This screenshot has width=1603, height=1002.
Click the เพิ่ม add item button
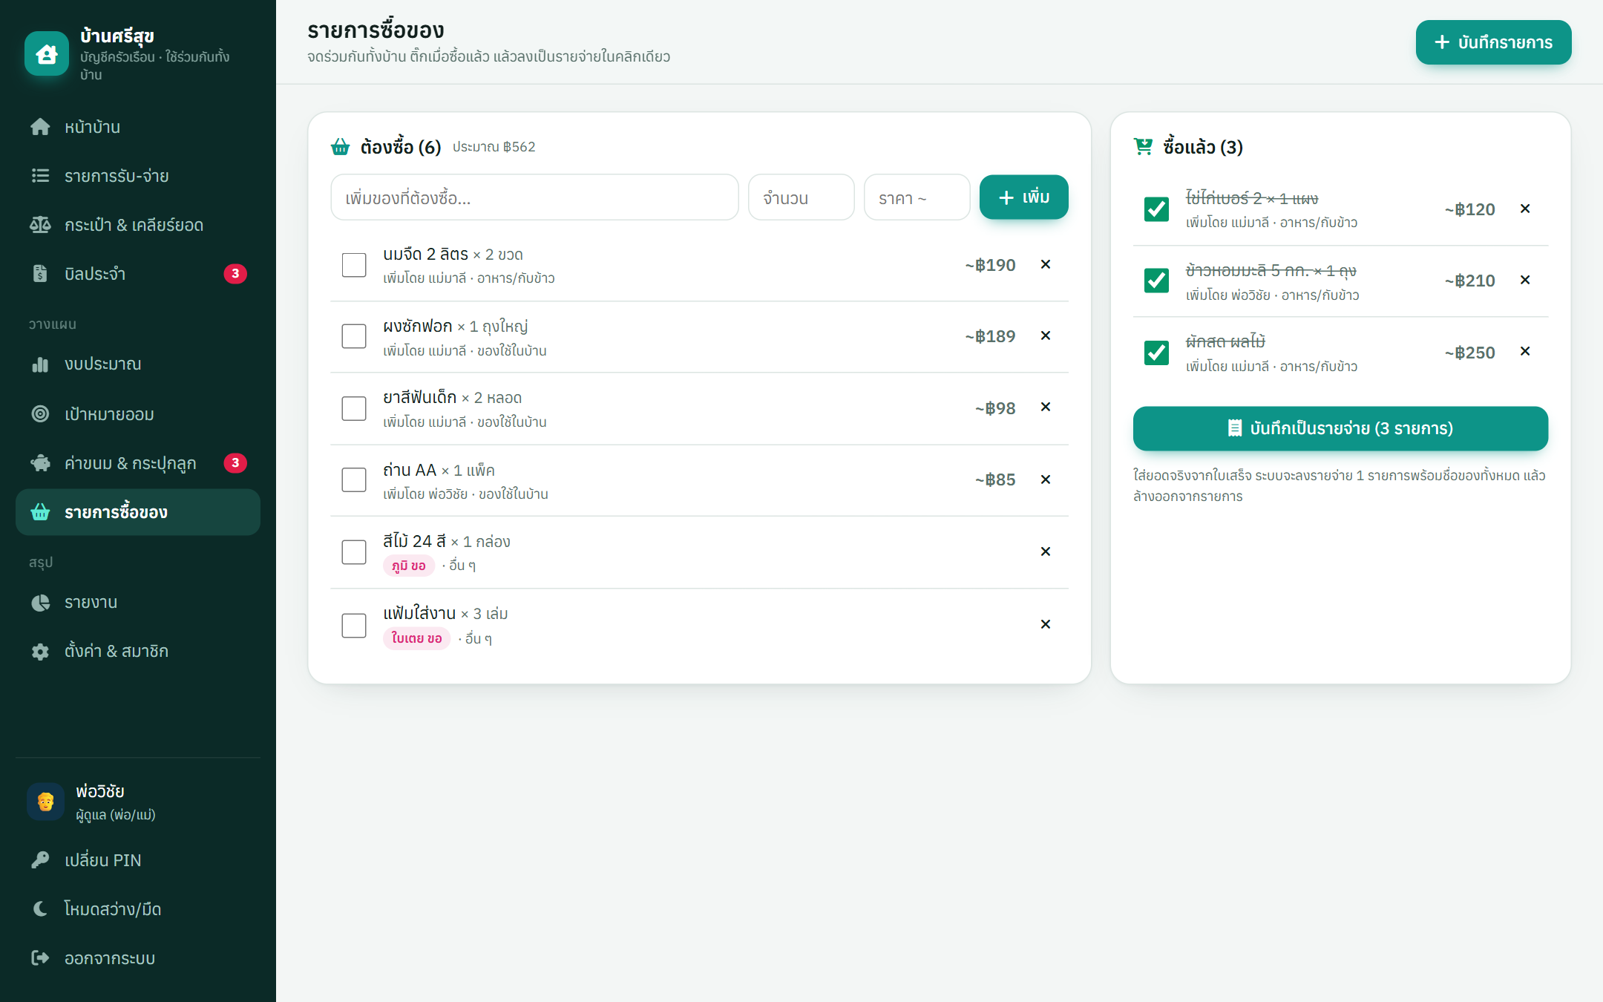(1023, 197)
